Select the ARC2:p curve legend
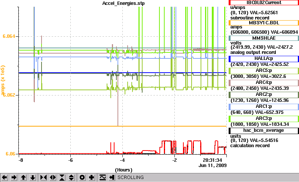Image resolution: width=299 pixels, height=182 pixels. click(264, 95)
